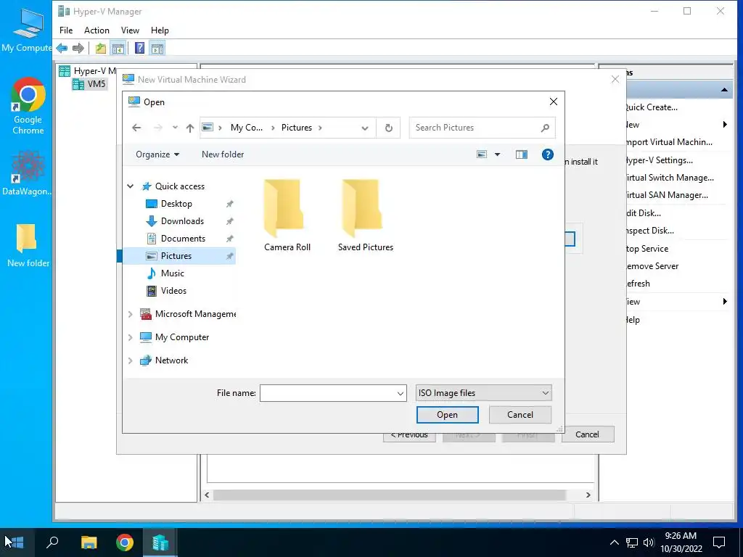Select Videos in Quick access
The image size is (743, 557).
tap(173, 291)
